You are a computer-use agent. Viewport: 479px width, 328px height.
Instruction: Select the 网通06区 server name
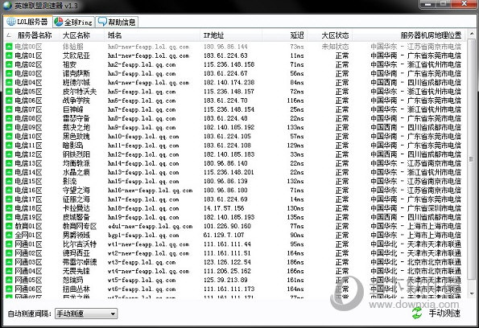[28, 289]
